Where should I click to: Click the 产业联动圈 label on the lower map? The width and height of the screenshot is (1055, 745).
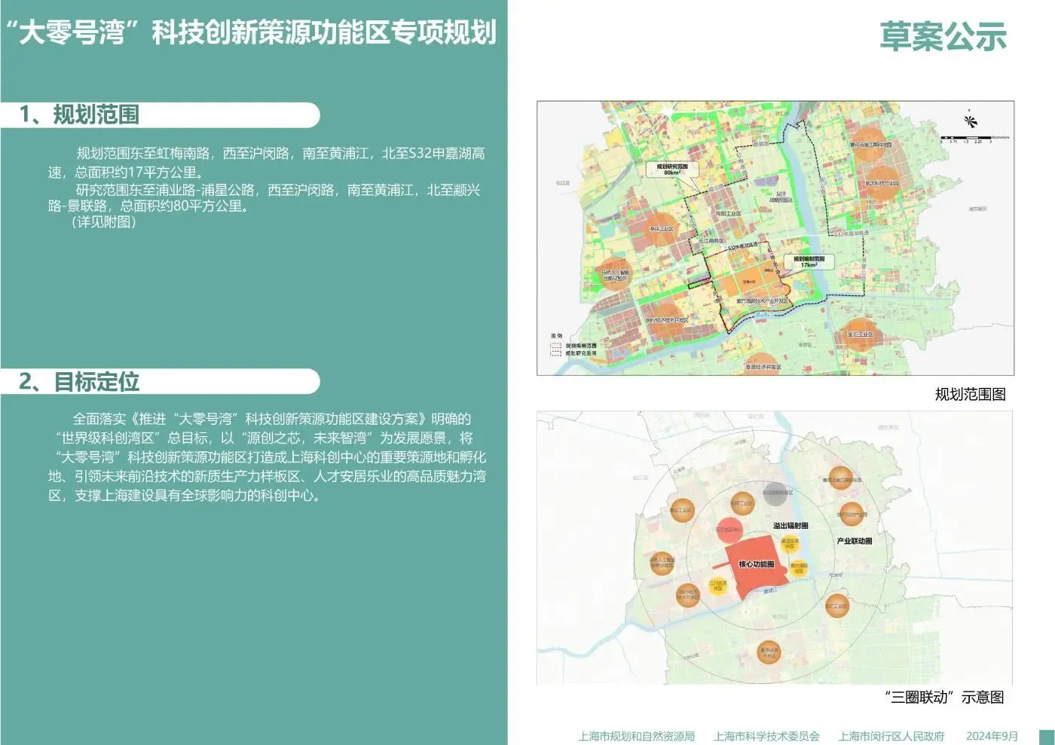click(855, 542)
